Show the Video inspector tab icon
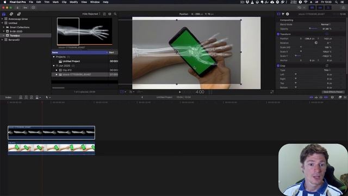The image size is (348, 196). [278, 14]
